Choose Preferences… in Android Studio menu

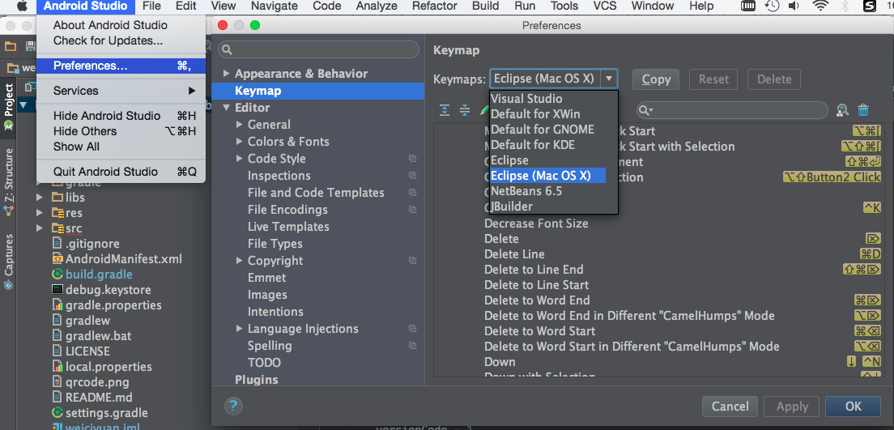coord(121,66)
